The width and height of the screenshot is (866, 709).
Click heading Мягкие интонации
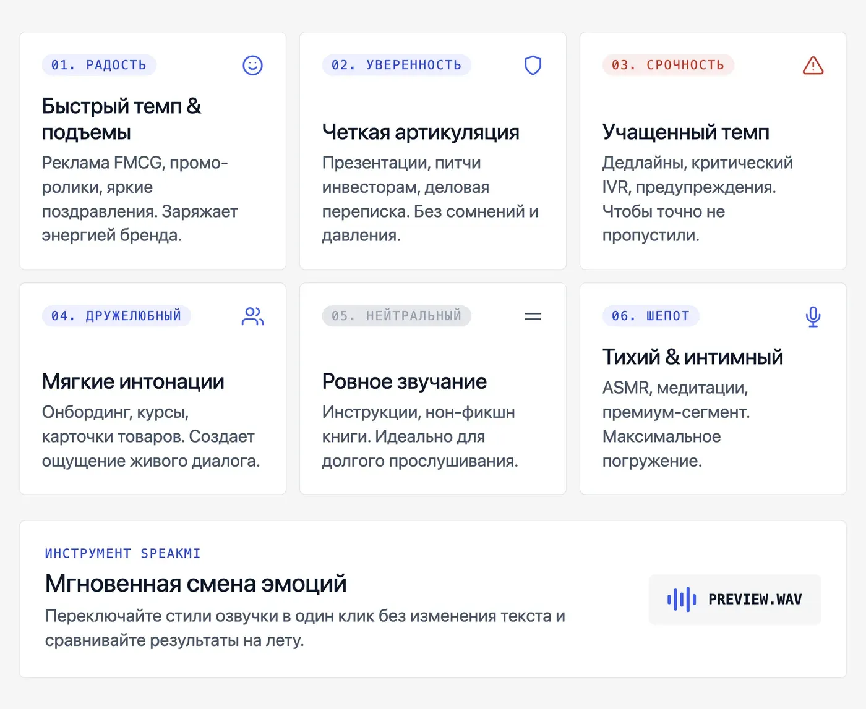(133, 382)
